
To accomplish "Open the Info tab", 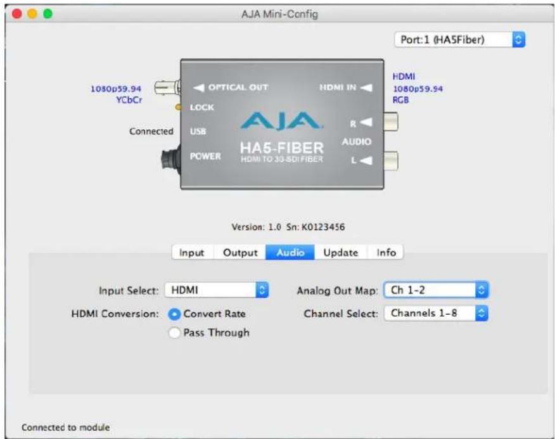I will [386, 252].
